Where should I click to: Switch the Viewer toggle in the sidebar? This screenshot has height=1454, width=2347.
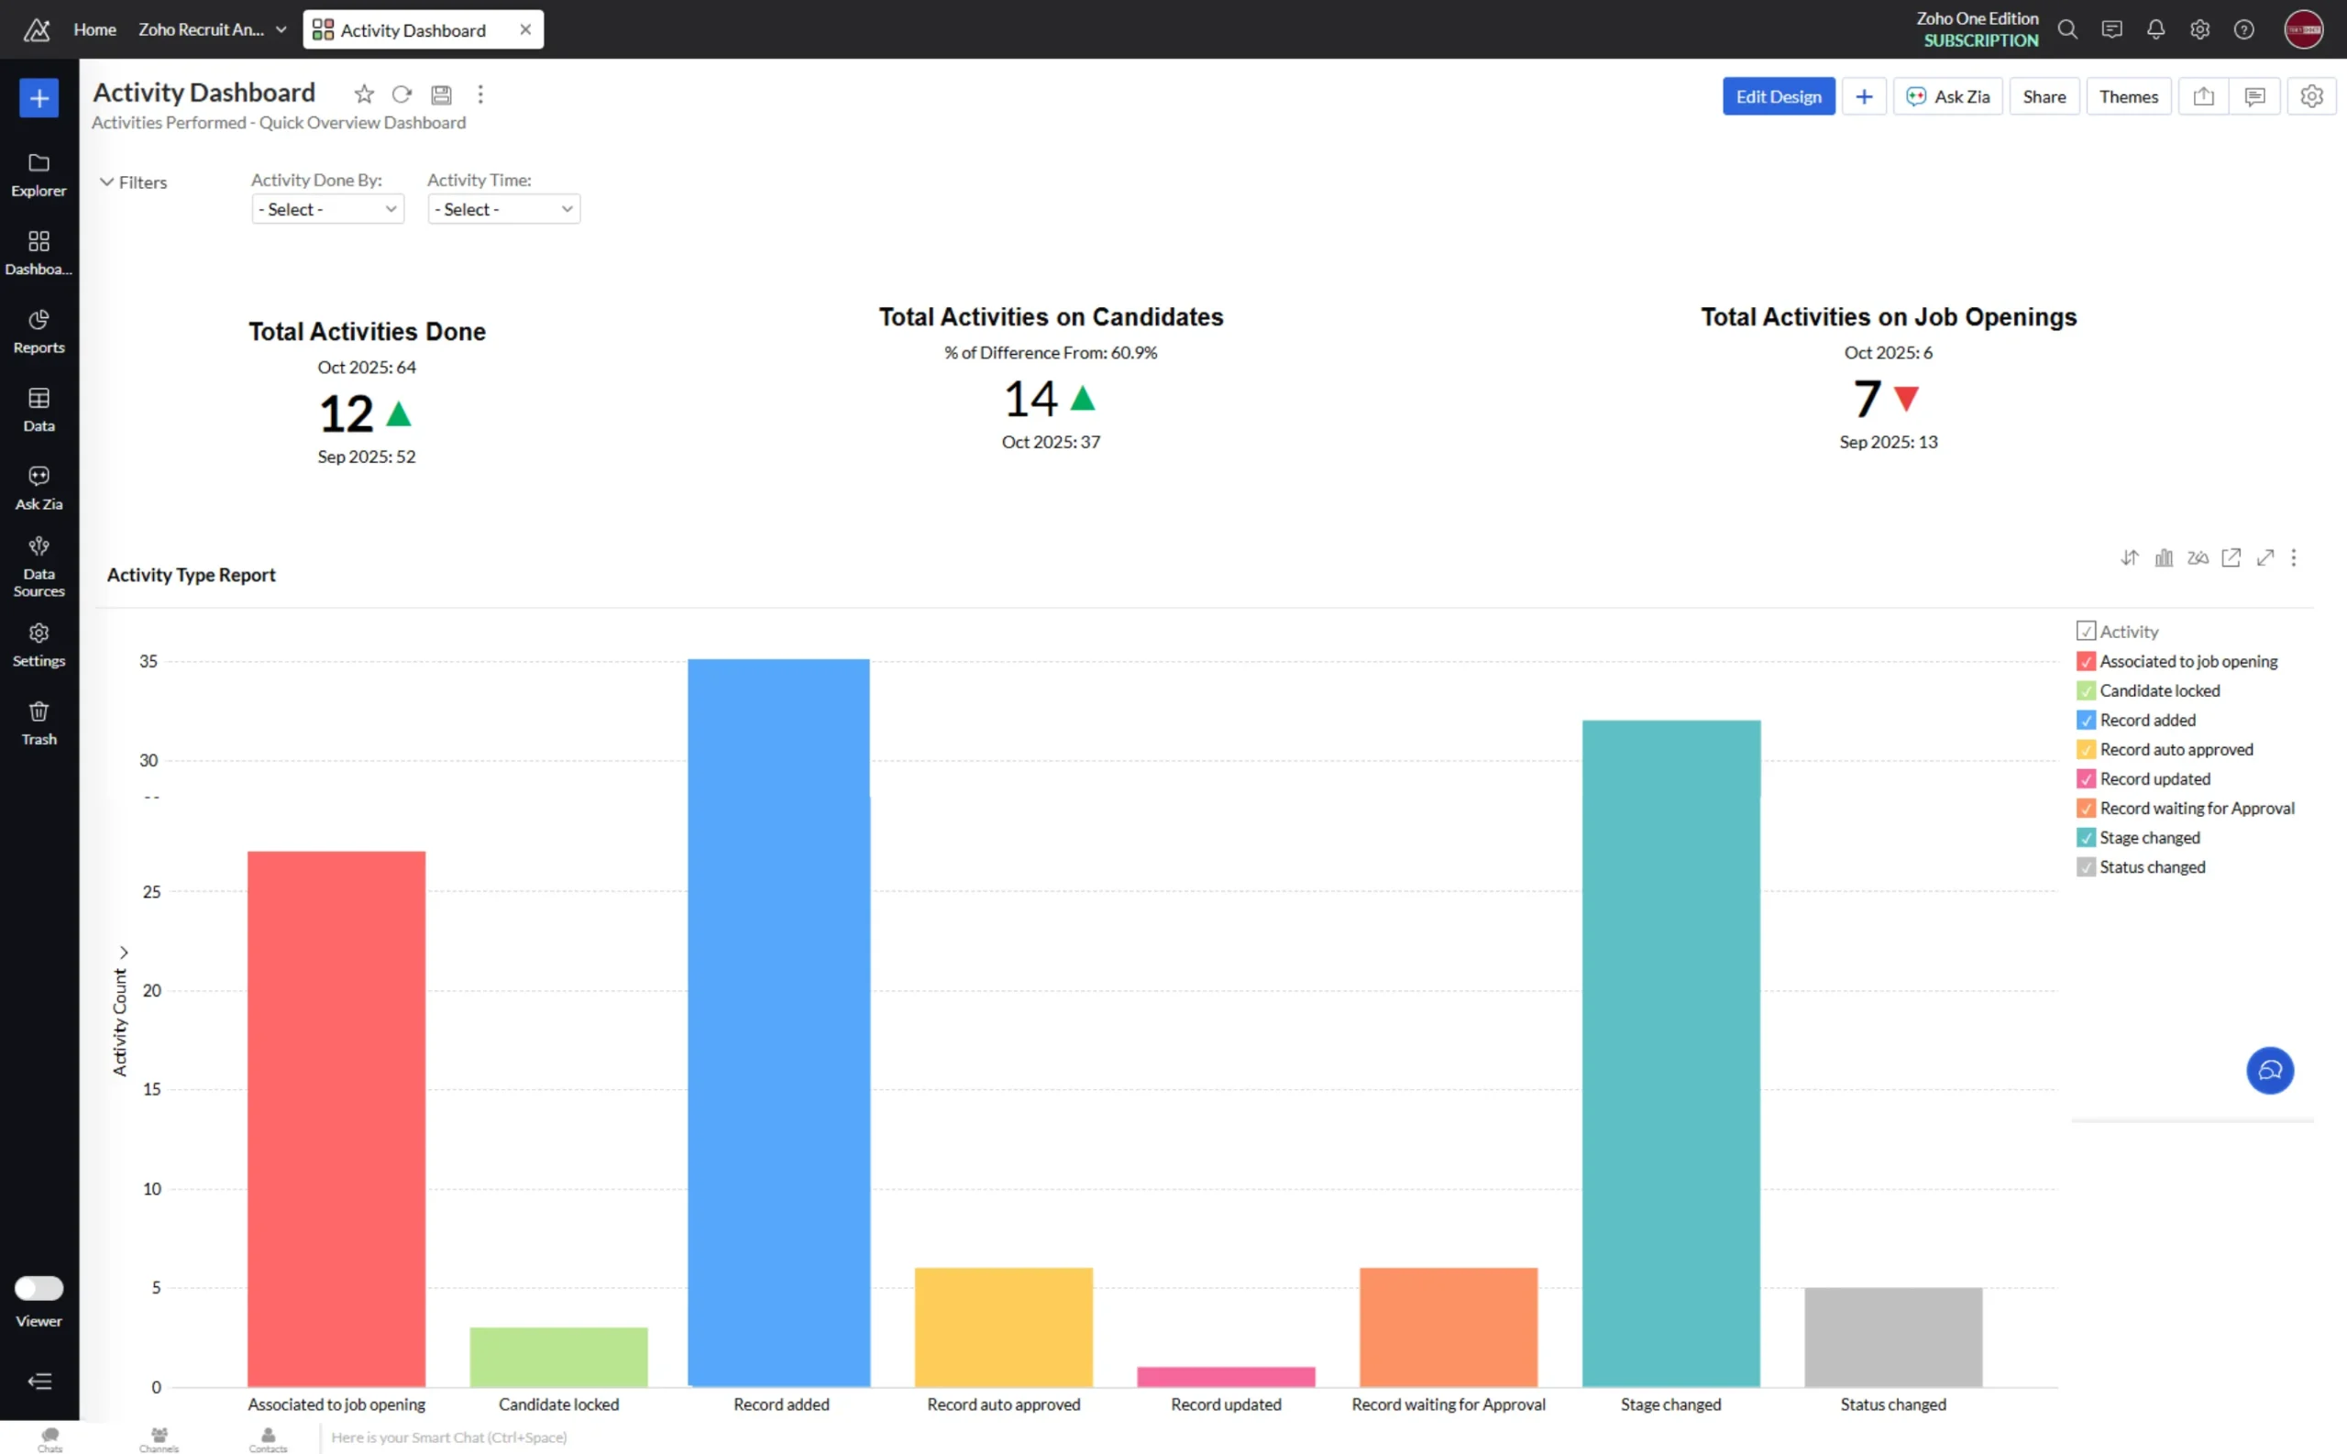(x=39, y=1288)
